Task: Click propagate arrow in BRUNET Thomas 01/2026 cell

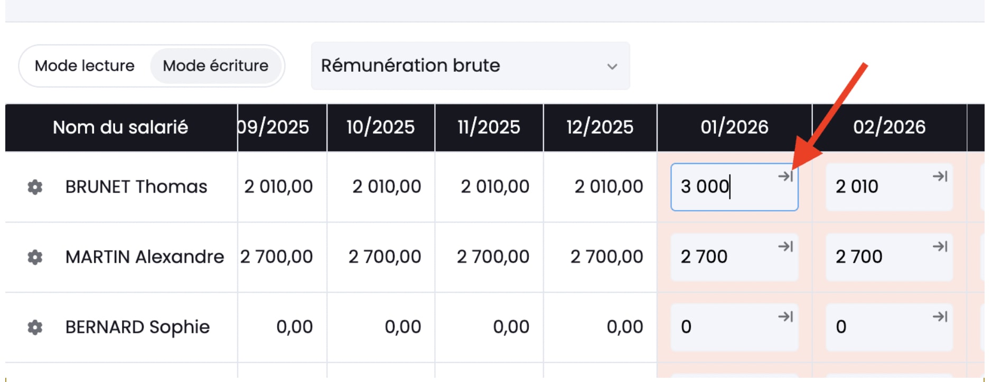Action: [785, 176]
